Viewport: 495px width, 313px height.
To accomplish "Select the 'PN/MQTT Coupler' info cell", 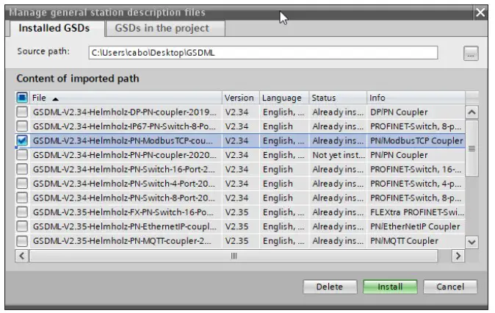I will point(416,241).
